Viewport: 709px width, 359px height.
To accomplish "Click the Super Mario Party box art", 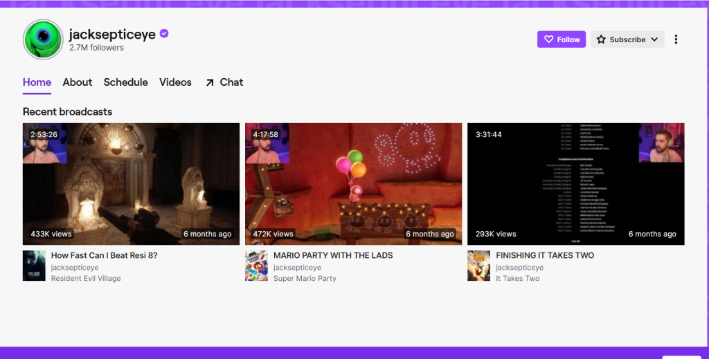I will 256,266.
